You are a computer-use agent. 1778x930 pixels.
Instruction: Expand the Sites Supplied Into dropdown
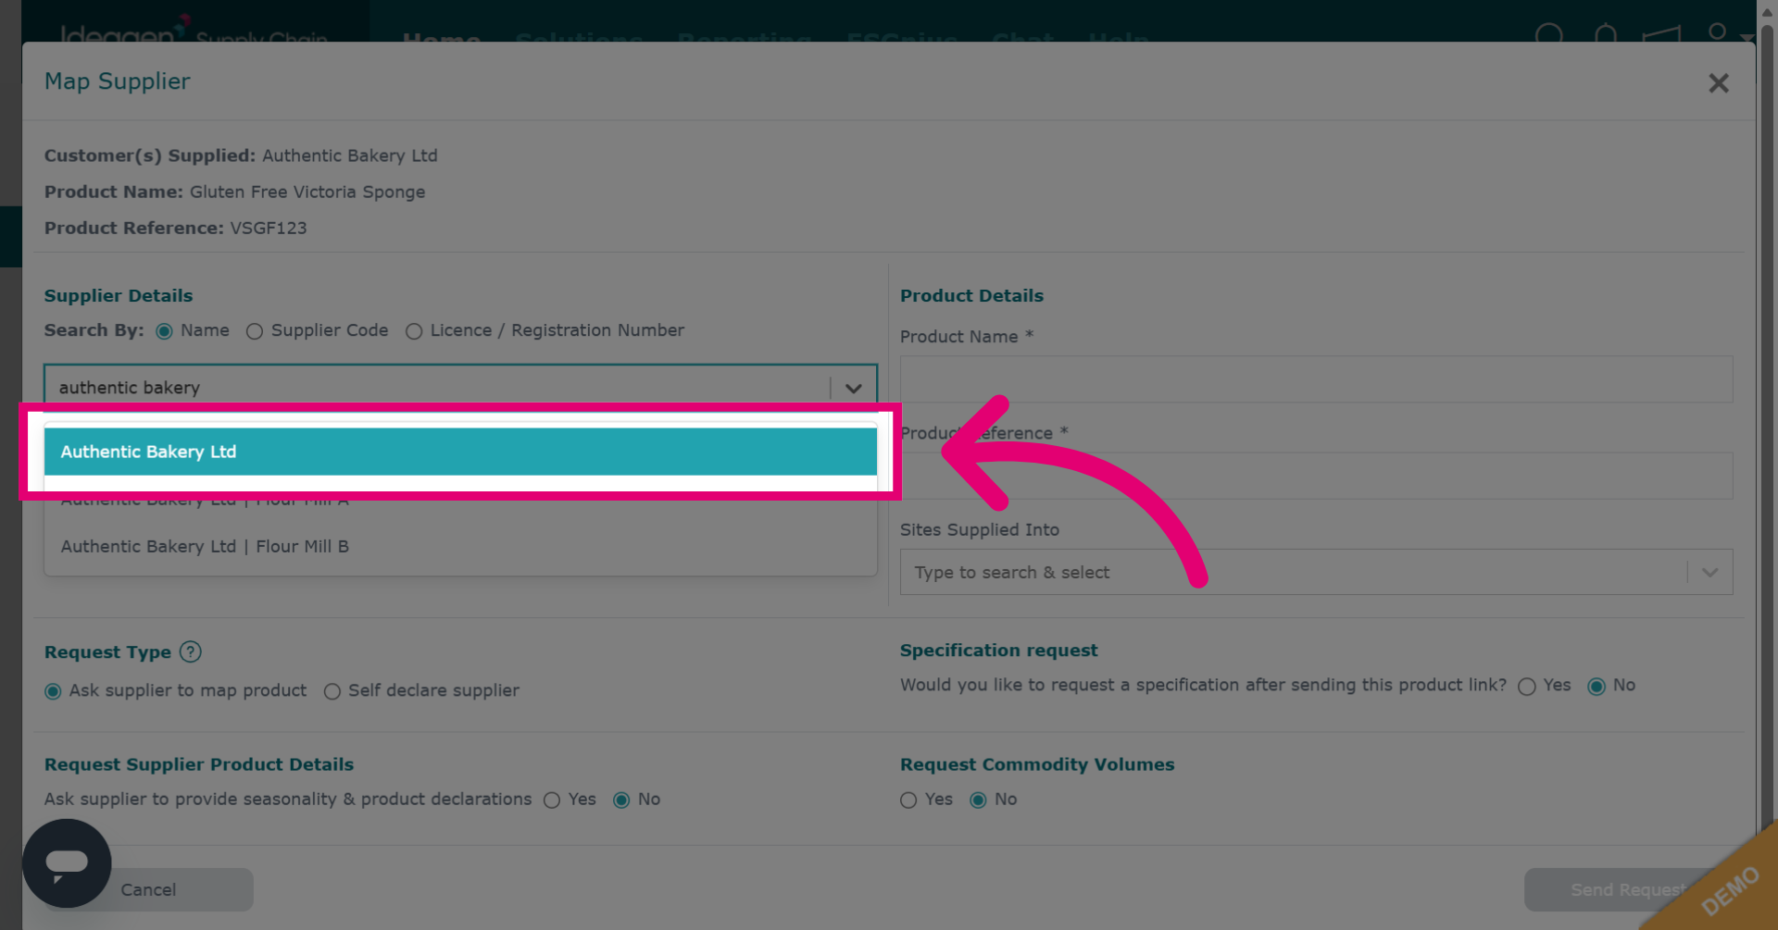1709,573
